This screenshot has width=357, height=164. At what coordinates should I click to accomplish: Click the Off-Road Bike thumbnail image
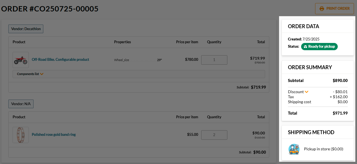21,60
